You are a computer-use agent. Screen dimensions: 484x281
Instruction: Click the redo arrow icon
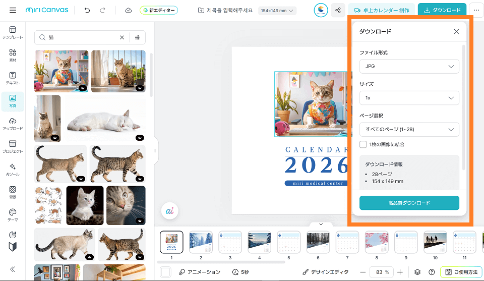(102, 10)
